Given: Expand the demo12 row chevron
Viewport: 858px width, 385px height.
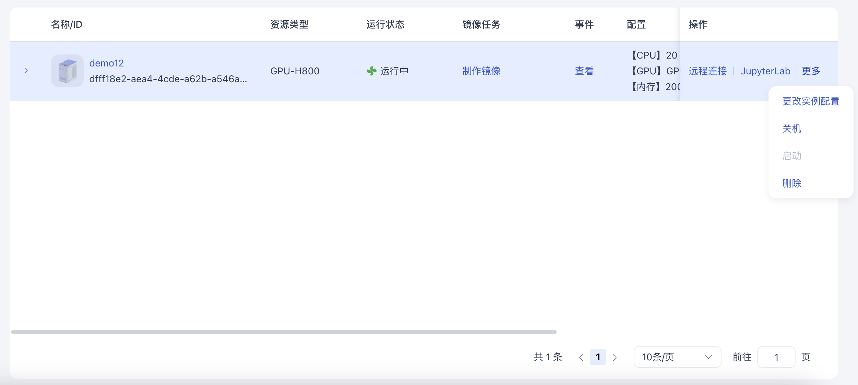Looking at the screenshot, I should pyautogui.click(x=26, y=71).
